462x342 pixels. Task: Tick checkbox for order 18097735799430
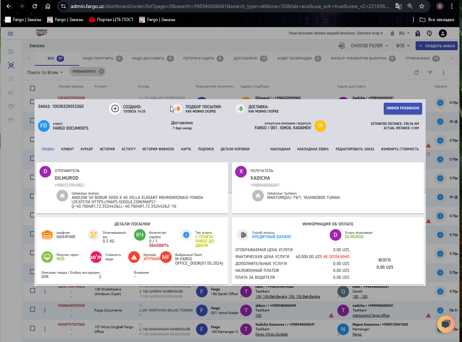pos(33,290)
